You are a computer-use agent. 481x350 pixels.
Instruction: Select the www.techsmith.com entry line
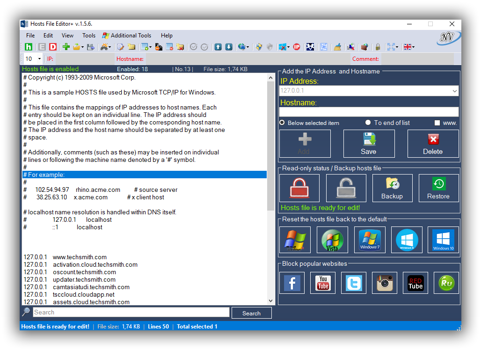click(145, 257)
